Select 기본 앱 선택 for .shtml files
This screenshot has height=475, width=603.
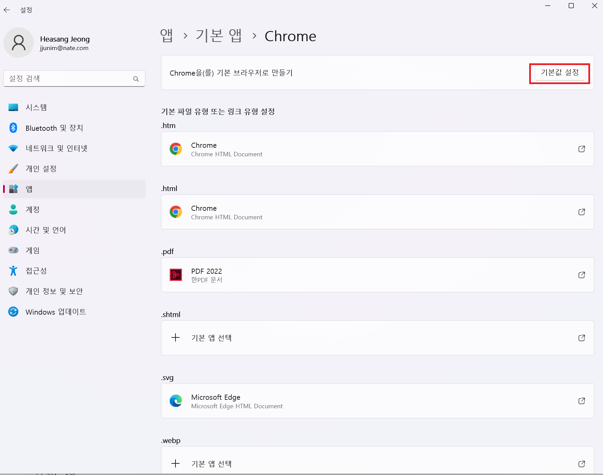pyautogui.click(x=378, y=338)
